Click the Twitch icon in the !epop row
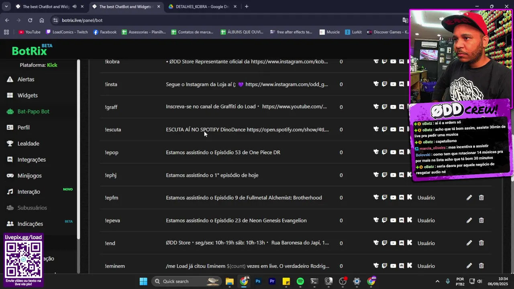This screenshot has width=514, height=289. click(385, 152)
